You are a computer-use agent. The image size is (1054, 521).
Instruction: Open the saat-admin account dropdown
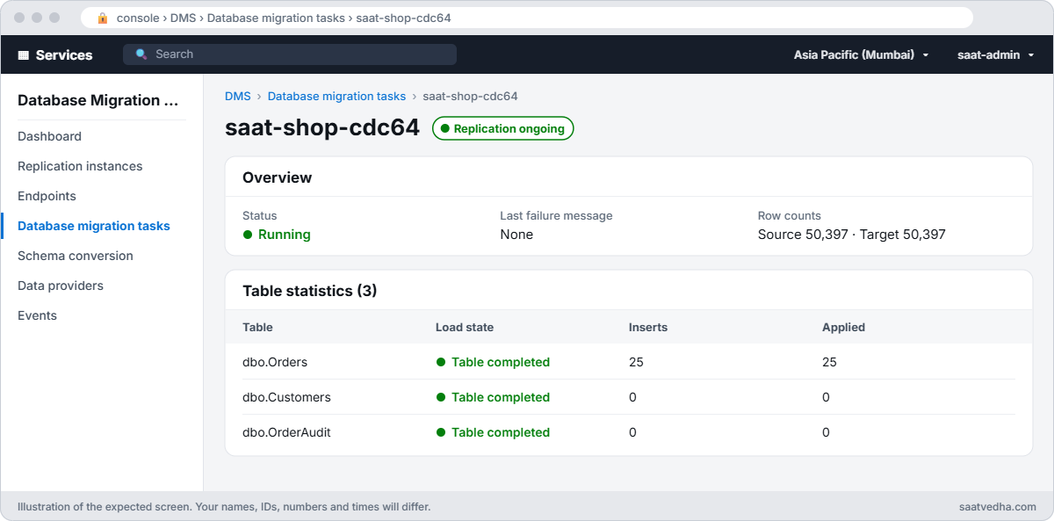[x=995, y=54]
